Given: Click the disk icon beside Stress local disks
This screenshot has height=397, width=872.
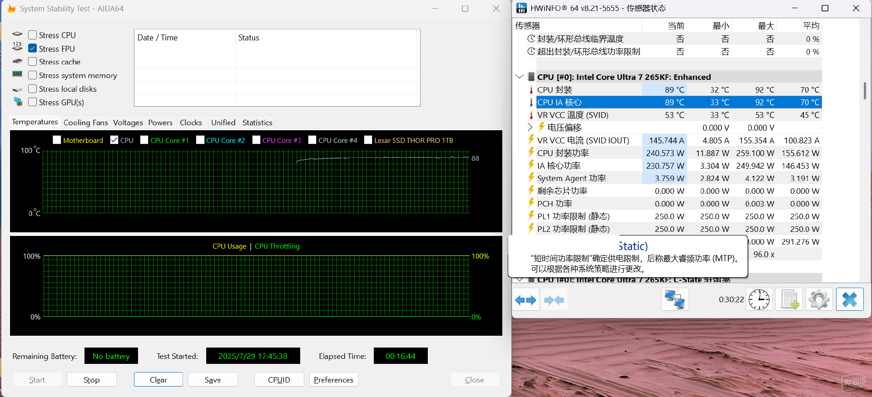Looking at the screenshot, I should pos(17,89).
